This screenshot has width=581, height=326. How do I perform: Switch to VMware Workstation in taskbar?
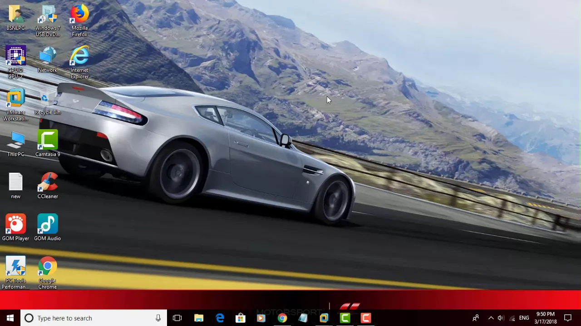coord(324,318)
